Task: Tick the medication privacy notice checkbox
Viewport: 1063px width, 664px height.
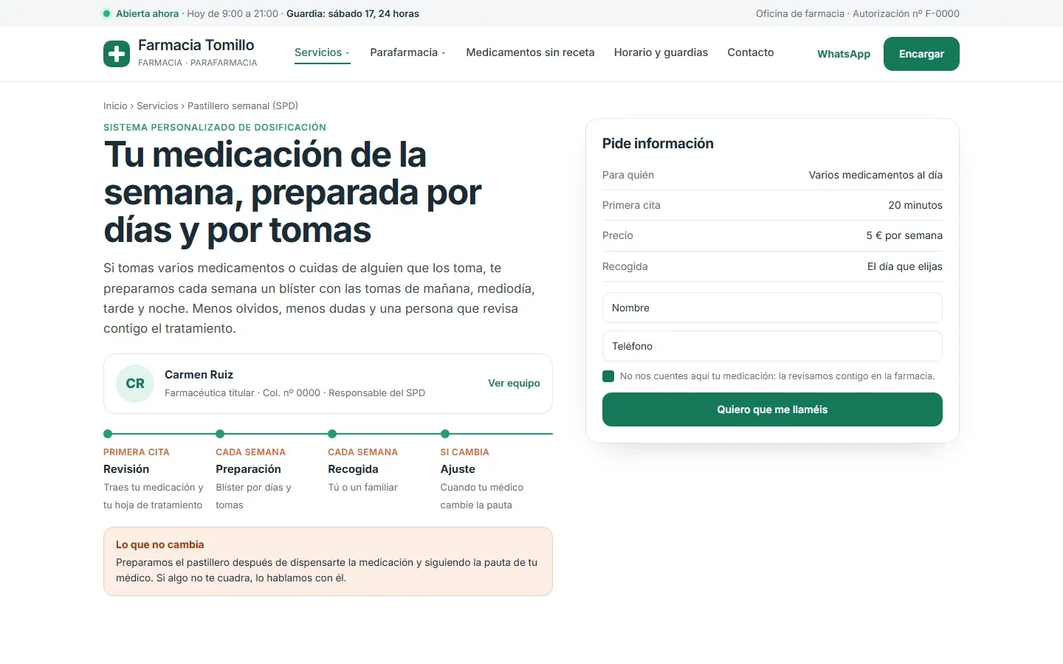Action: (x=608, y=376)
